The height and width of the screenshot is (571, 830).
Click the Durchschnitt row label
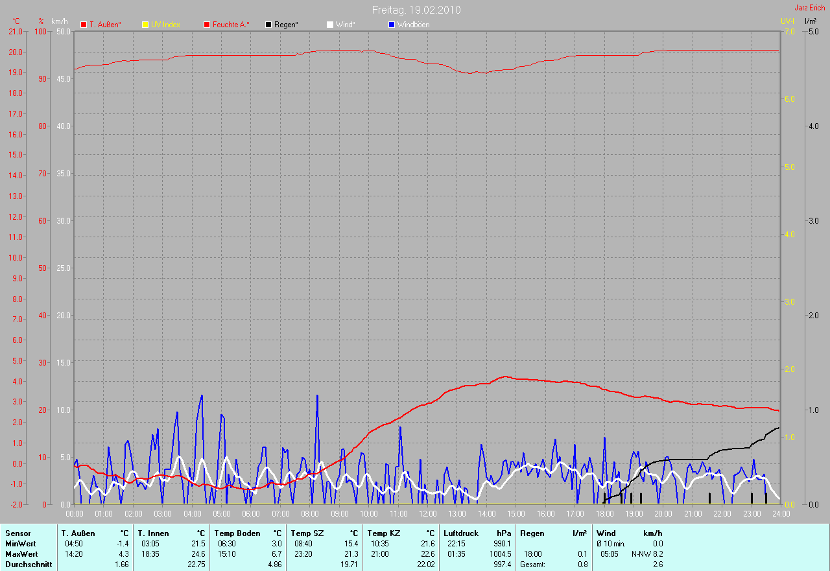[x=29, y=565]
